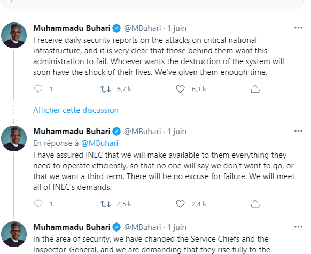Retweet the tweet with 6,7 k retweets
Viewport: 311px width, 254px height.
click(x=105, y=89)
